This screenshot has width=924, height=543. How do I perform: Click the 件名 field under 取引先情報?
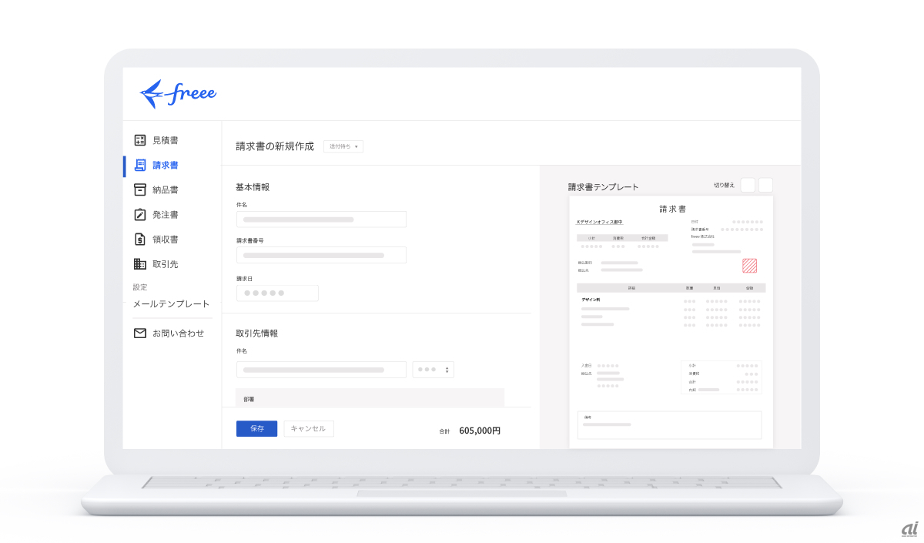pos(321,370)
